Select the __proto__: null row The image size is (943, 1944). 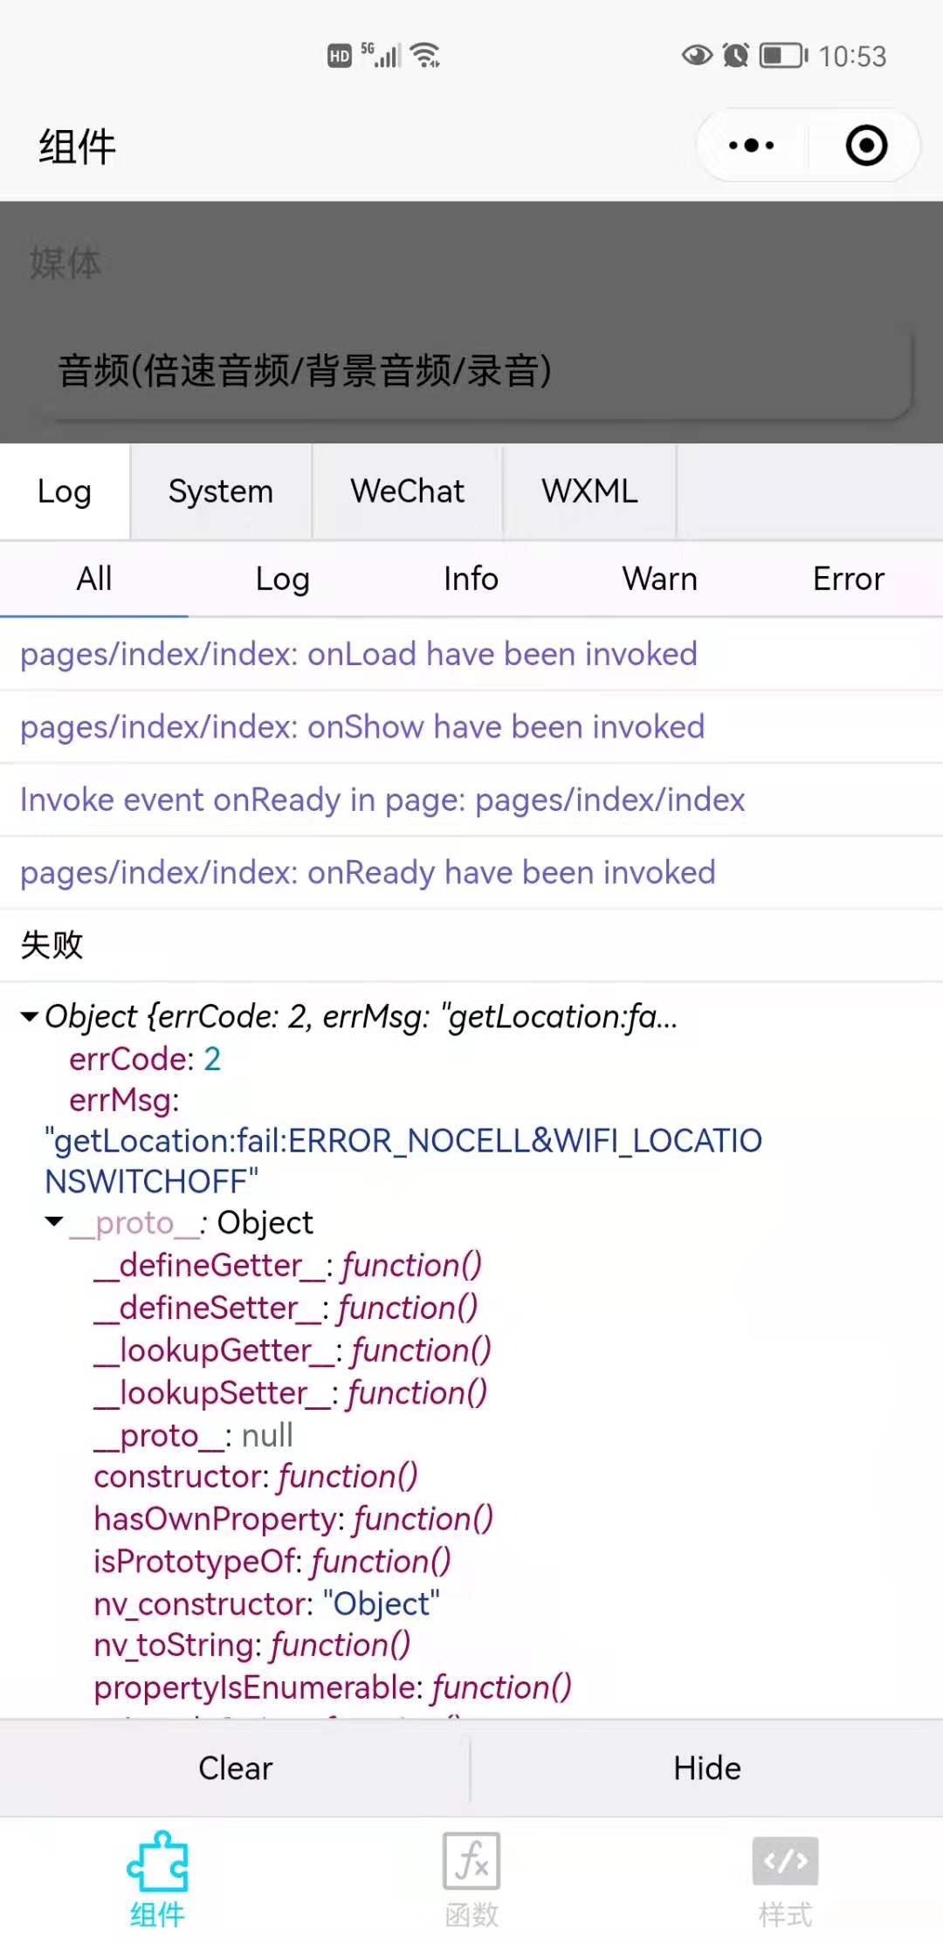(194, 1435)
